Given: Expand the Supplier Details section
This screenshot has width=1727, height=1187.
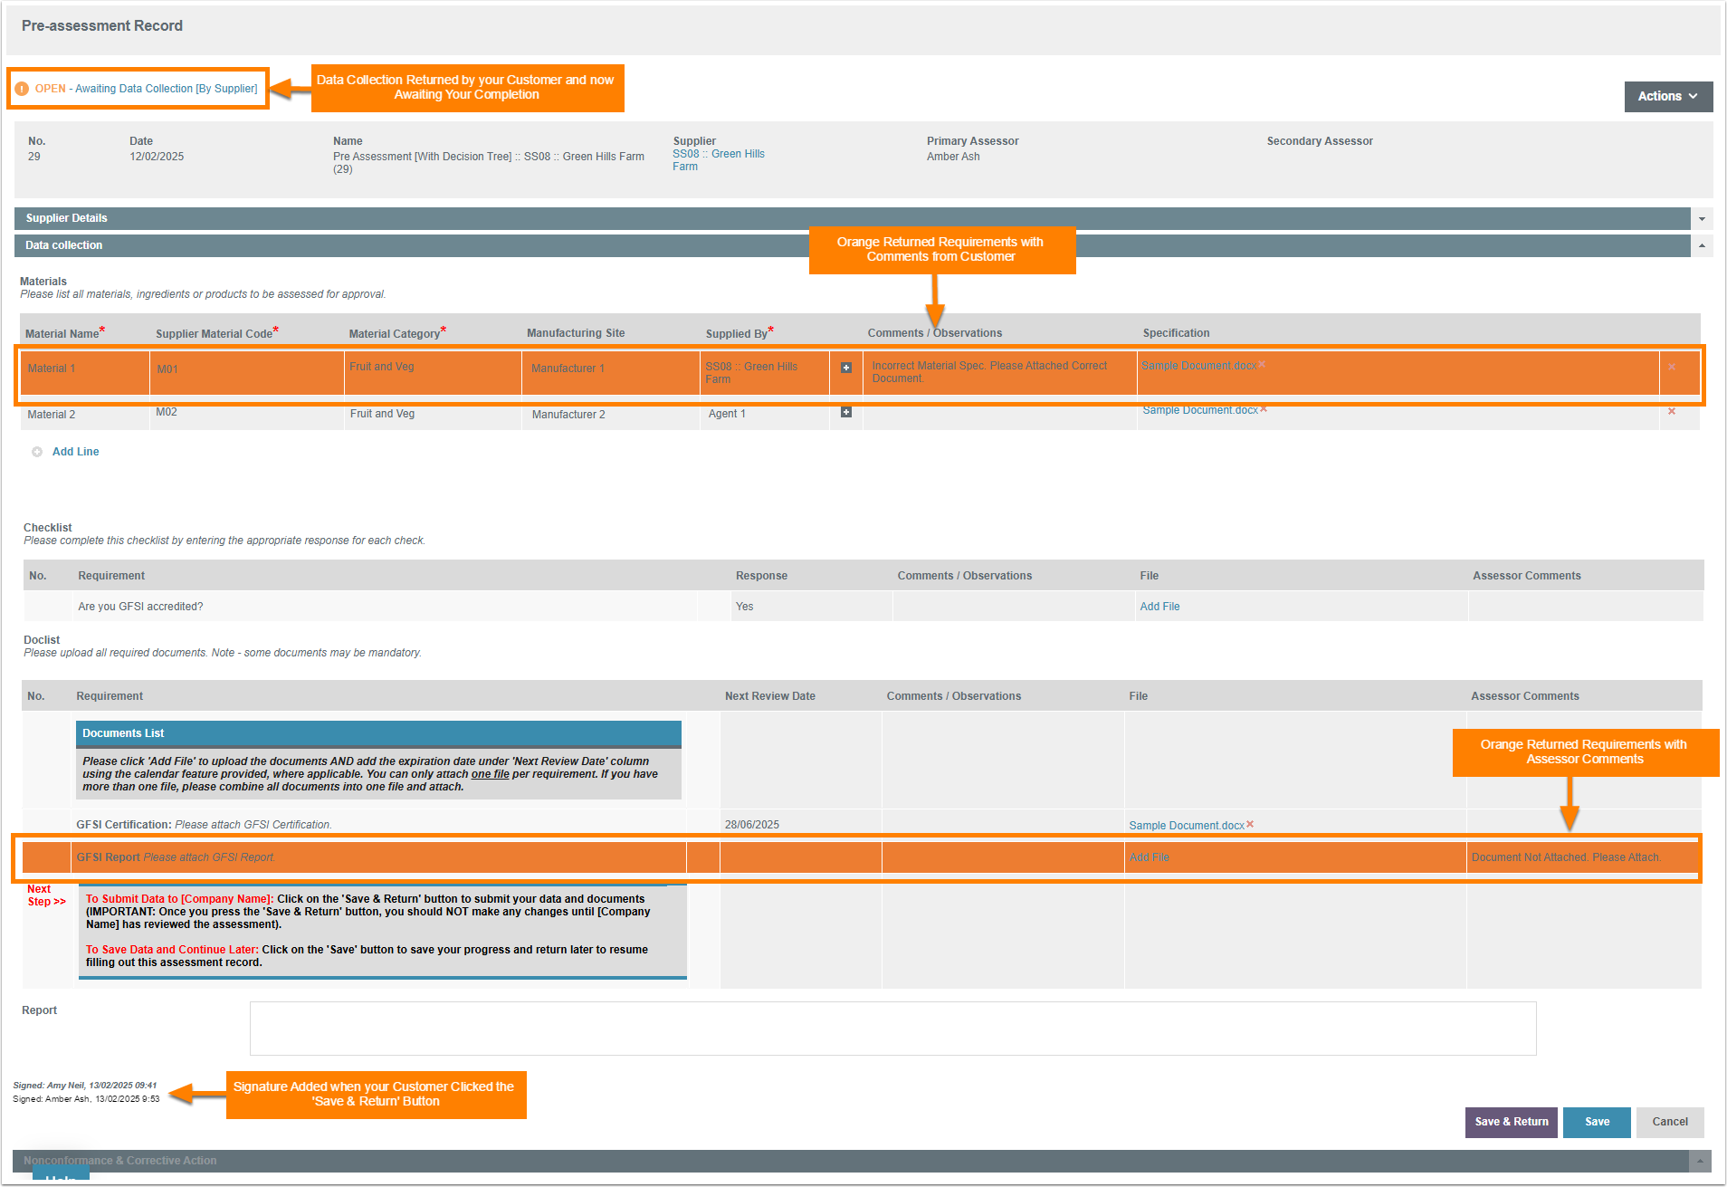Looking at the screenshot, I should (x=1702, y=218).
